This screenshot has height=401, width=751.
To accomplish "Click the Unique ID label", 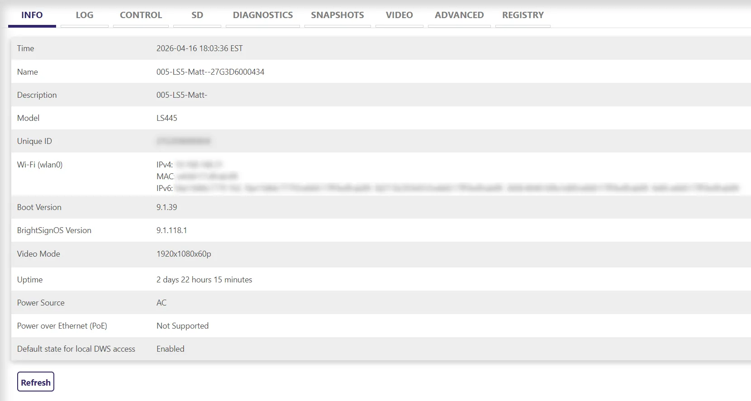I will click(34, 141).
